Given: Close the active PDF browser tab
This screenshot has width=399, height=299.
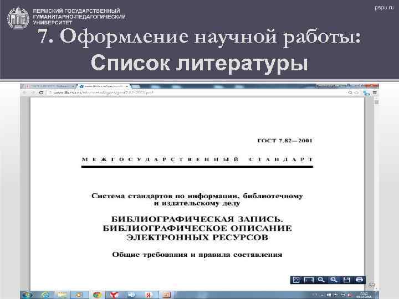Looking at the screenshot, I should tap(126, 86).
